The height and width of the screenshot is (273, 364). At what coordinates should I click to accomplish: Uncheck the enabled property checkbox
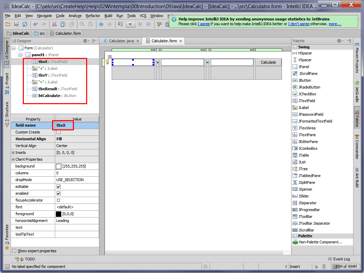[x=59, y=193]
